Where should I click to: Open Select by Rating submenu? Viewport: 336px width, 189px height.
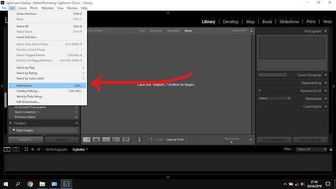click(48, 73)
